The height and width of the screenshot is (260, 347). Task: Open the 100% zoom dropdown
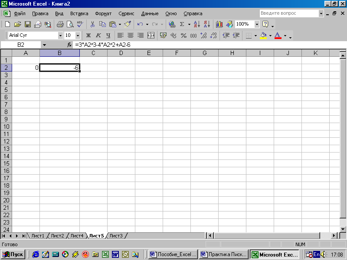(257, 24)
